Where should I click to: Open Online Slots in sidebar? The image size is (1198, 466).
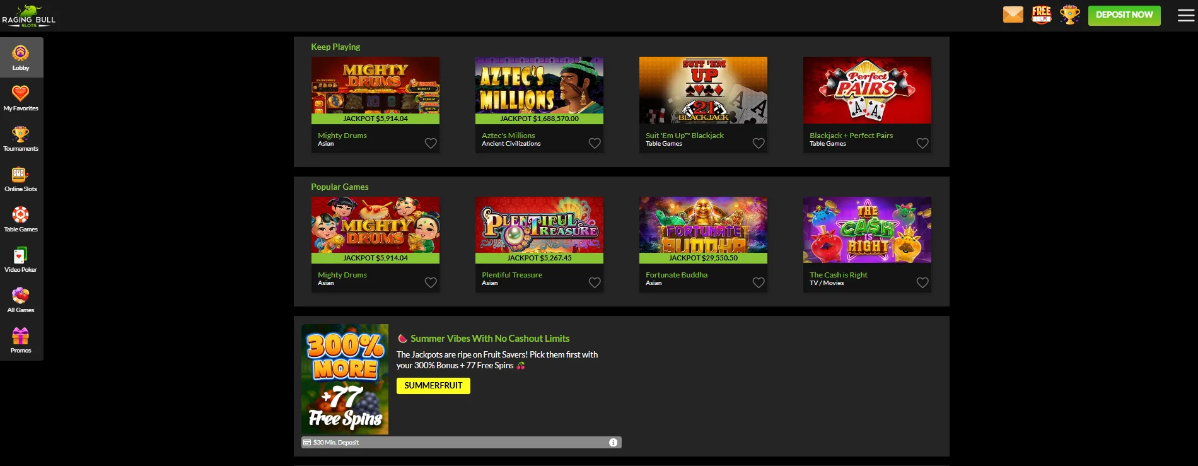coord(21,178)
